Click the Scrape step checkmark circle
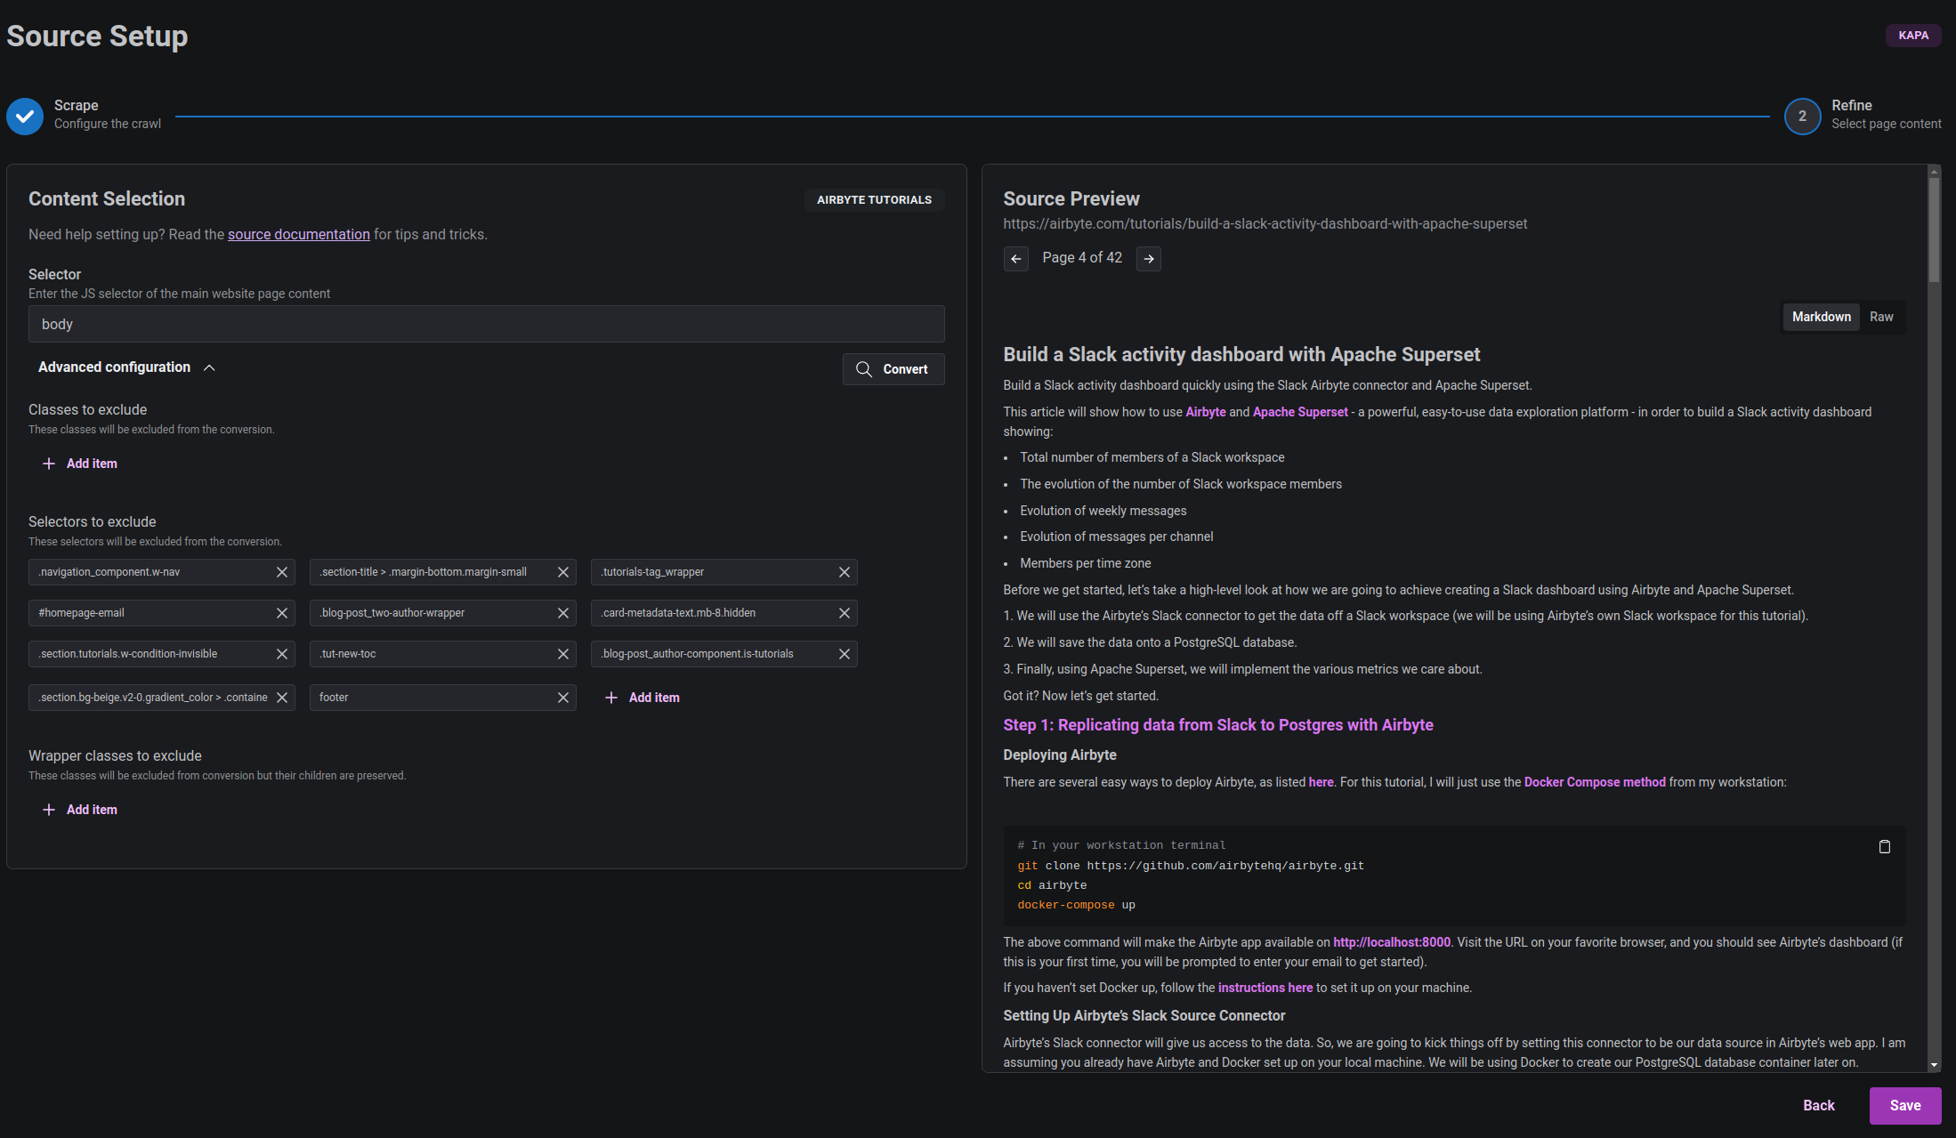The image size is (1956, 1138). coord(25,117)
